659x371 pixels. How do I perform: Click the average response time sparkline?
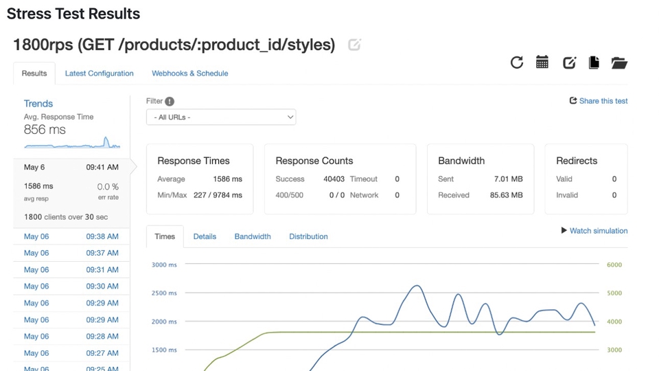coord(72,144)
